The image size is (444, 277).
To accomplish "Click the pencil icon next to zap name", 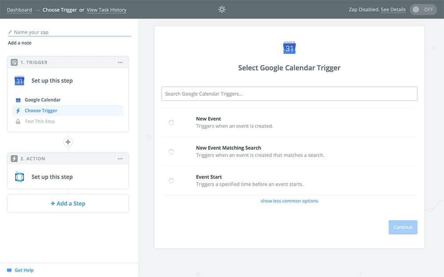I will (10, 32).
